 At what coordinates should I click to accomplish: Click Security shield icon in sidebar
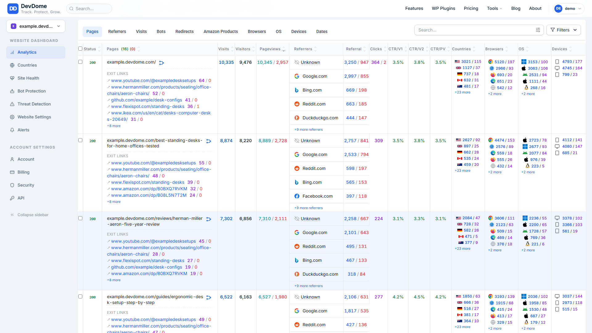12,185
